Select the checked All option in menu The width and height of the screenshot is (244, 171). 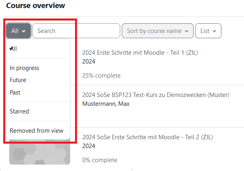[x=14, y=49]
